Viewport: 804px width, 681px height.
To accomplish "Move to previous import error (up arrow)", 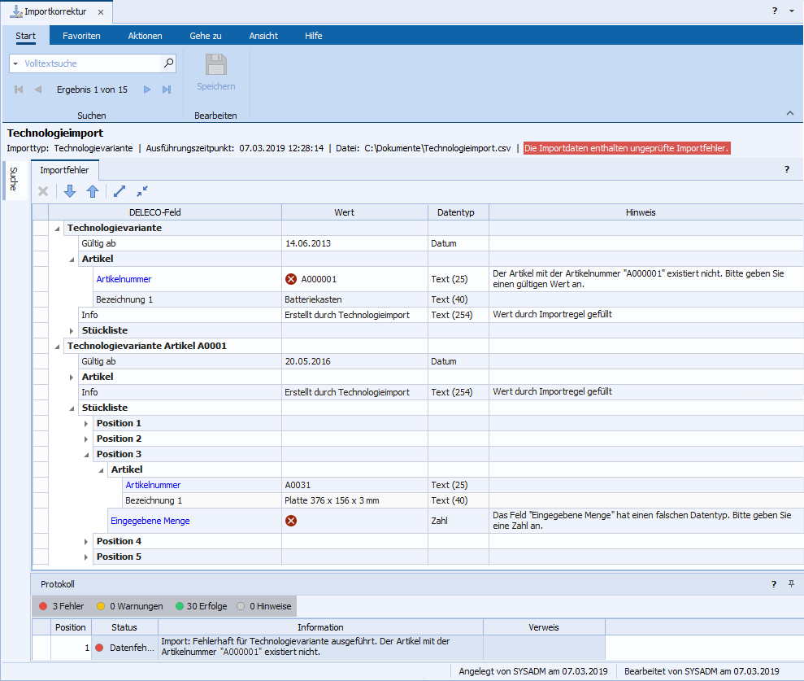I will tap(93, 191).
